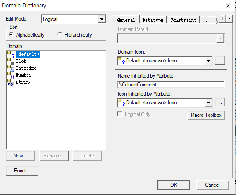Click the Delete button
The height and width of the screenshot is (195, 236).
click(87, 156)
